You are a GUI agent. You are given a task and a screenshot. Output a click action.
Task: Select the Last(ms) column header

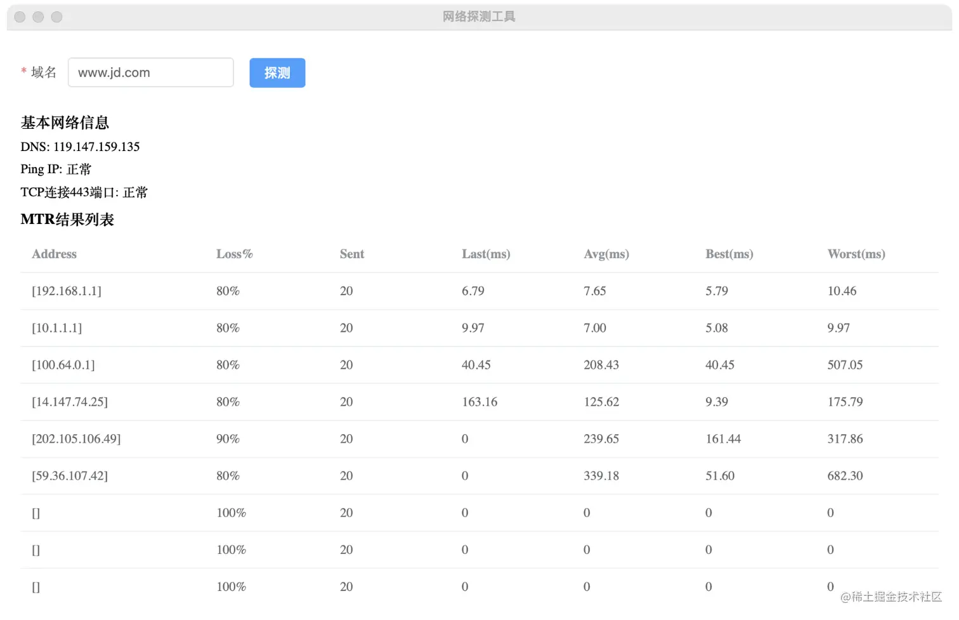pyautogui.click(x=486, y=254)
